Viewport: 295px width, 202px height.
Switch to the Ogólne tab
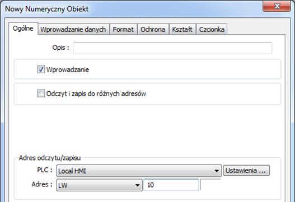tap(23, 29)
